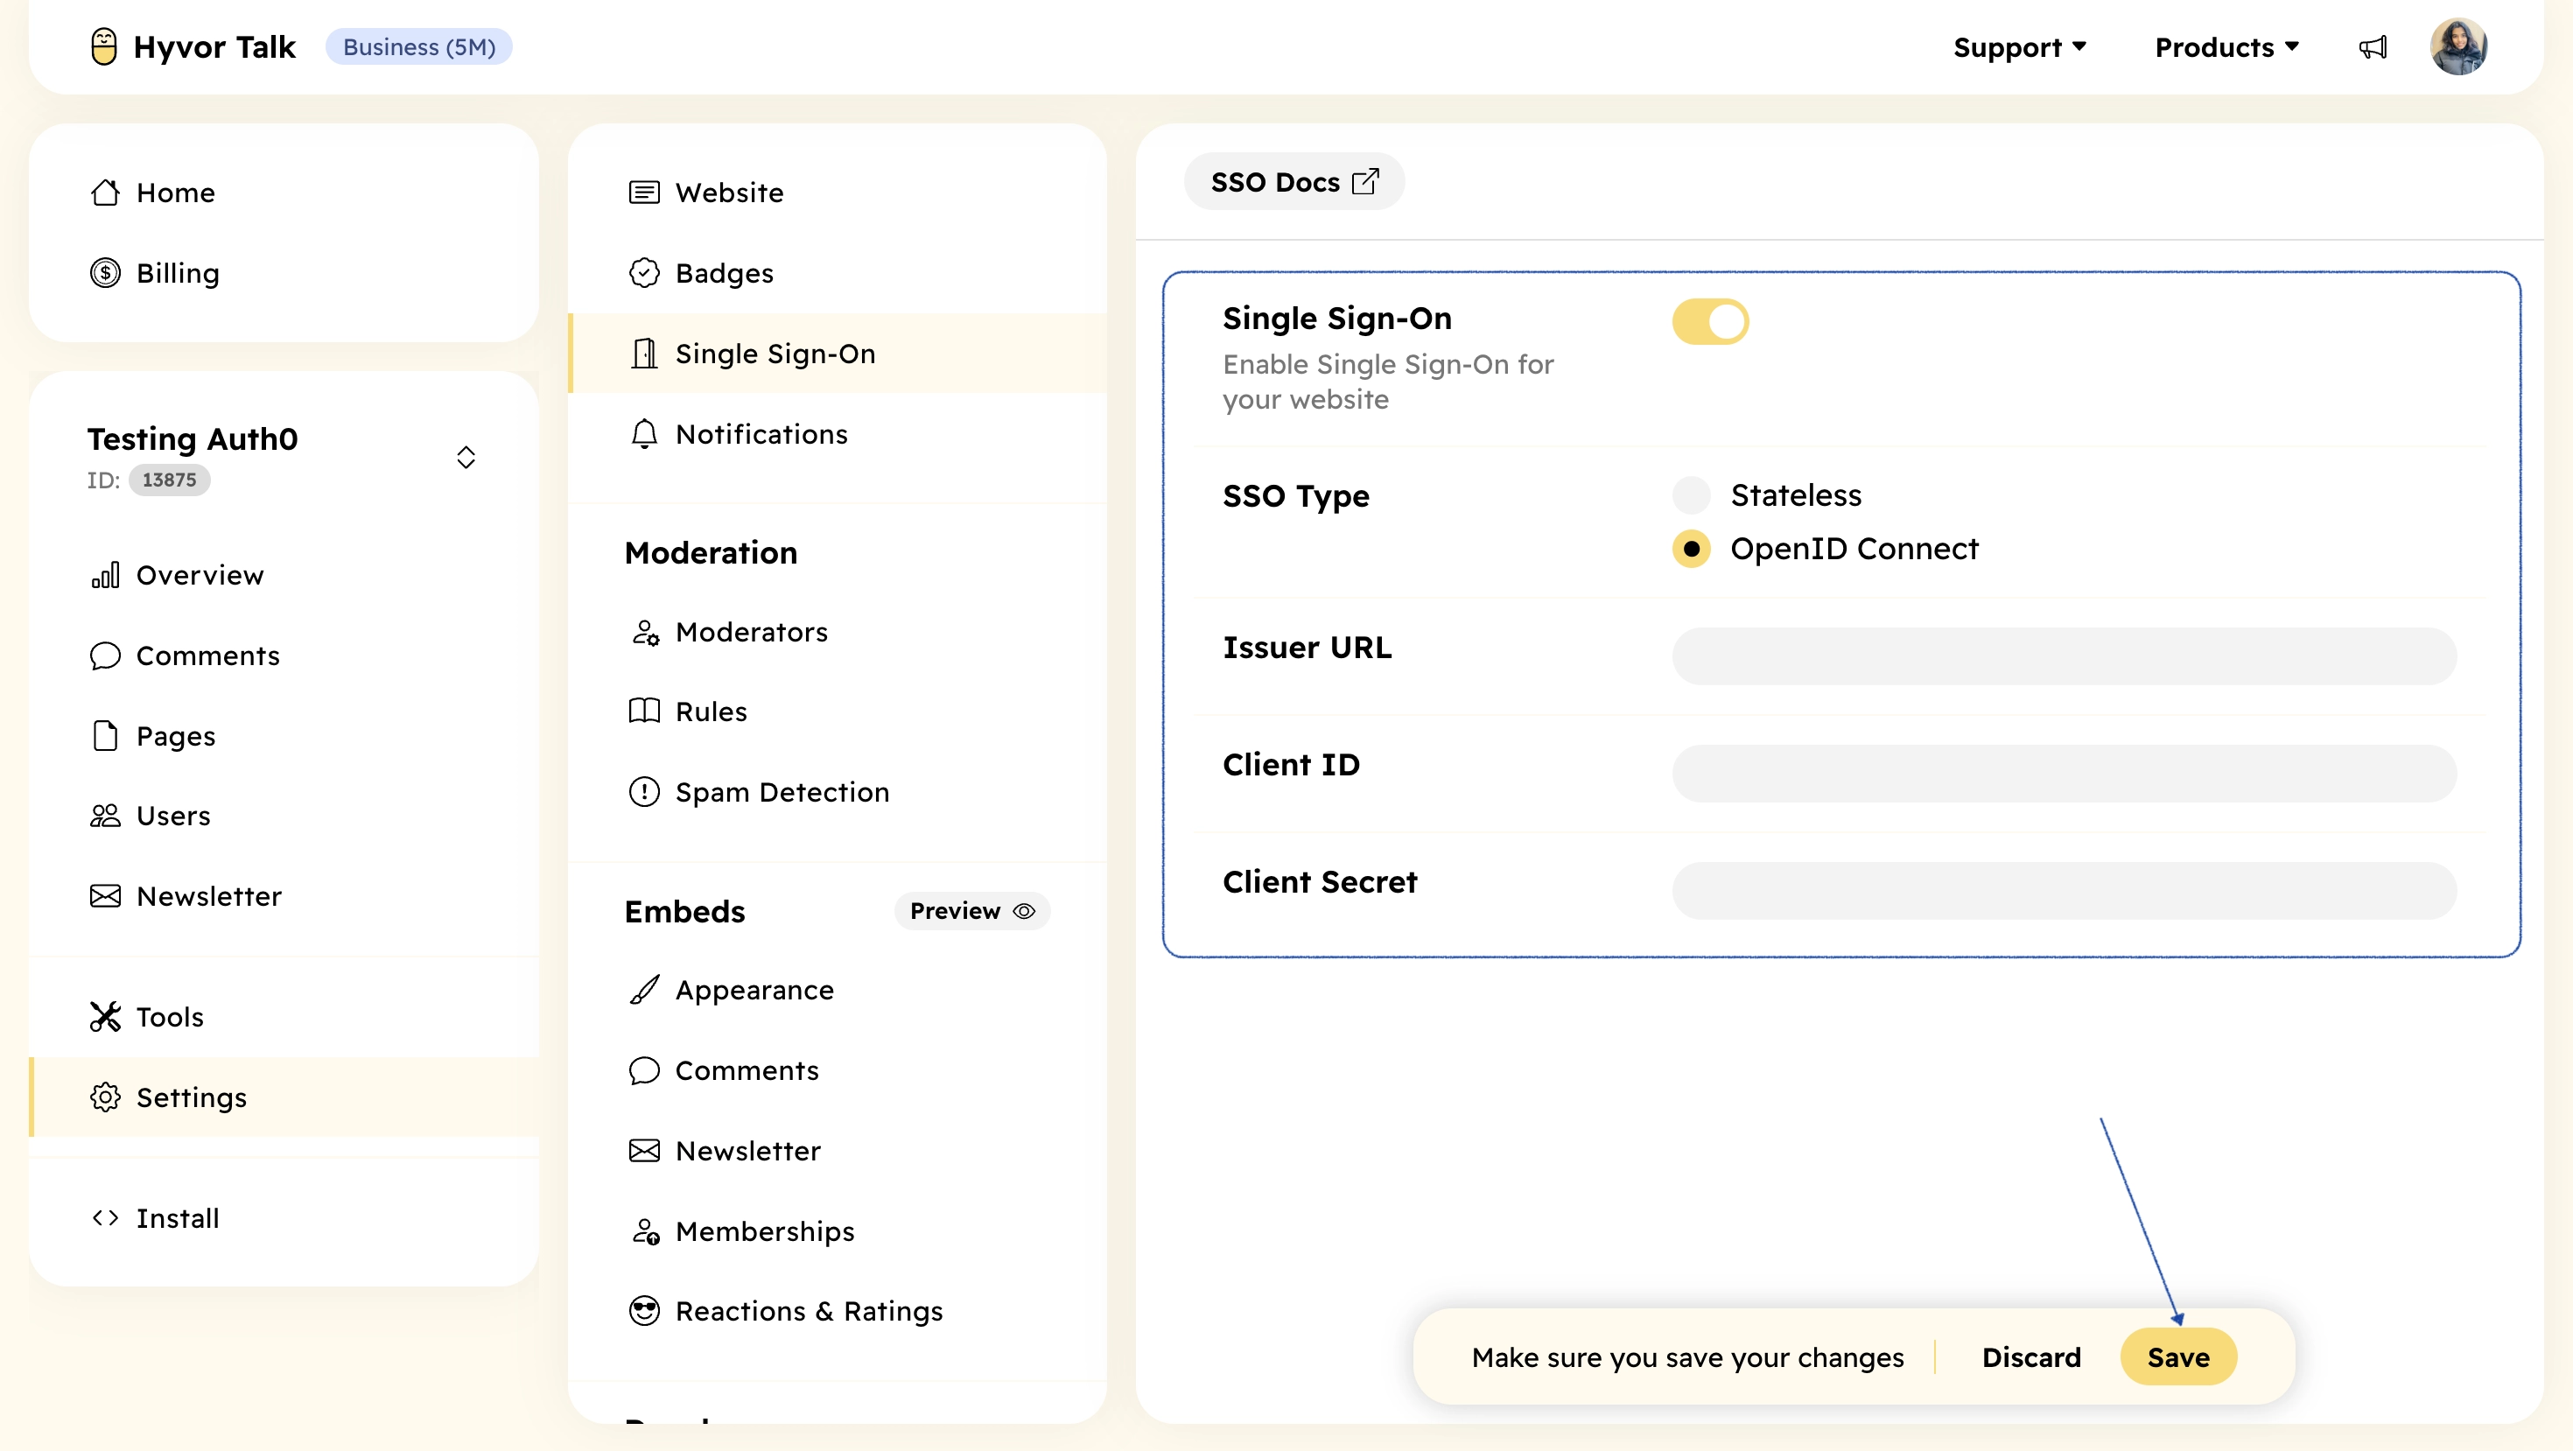Open the Install page
2573x1451 pixels.
284,1218
